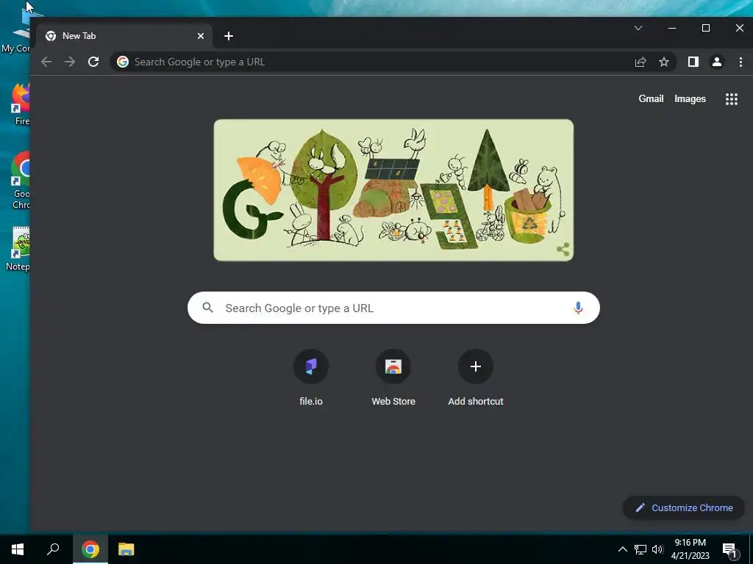This screenshot has width=753, height=564.
Task: Click the Google logo in address bar
Action: click(123, 62)
